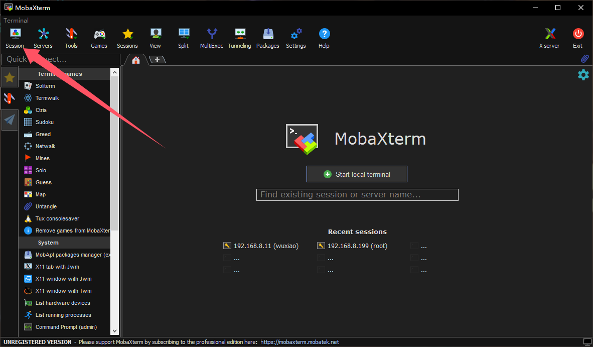Click the paperclip icon at top right
Viewport: 593px width, 347px height.
pos(584,59)
